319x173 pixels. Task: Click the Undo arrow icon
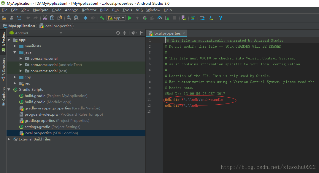[28, 18]
